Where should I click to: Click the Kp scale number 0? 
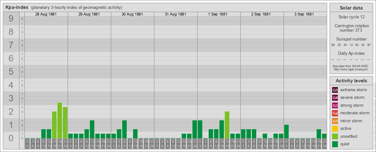tap(11, 138)
